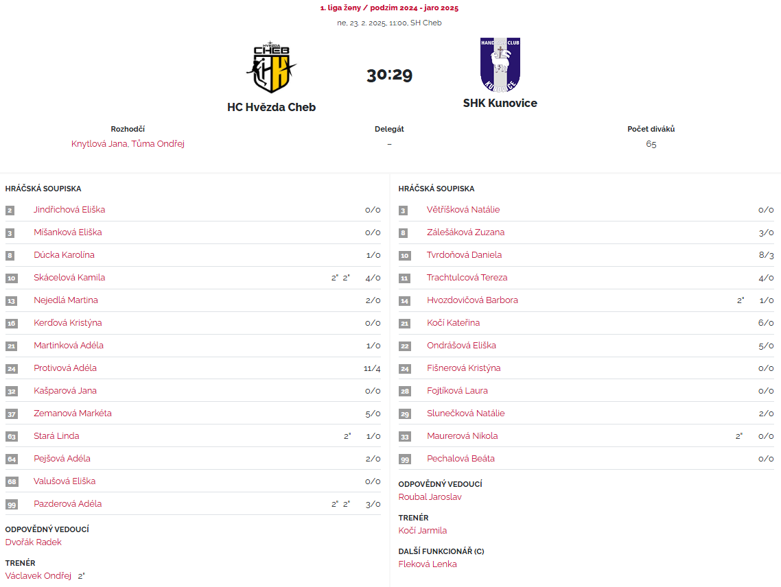
Task: Open the 1. liga ženy competition link
Action: (389, 8)
